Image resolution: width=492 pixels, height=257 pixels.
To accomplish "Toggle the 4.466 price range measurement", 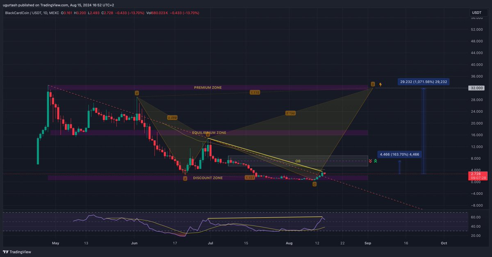I will (x=399, y=154).
